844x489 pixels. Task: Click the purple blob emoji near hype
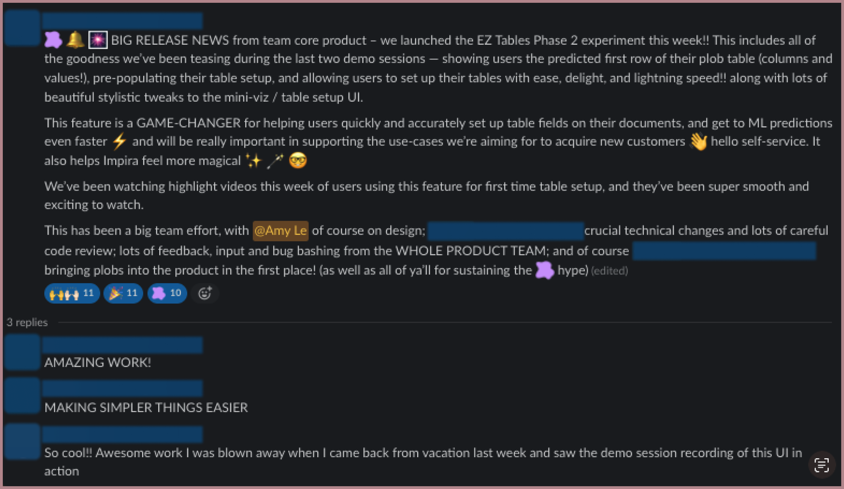click(545, 270)
